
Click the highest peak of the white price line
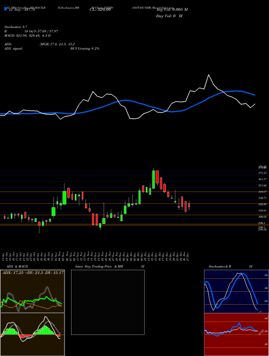pos(209,74)
